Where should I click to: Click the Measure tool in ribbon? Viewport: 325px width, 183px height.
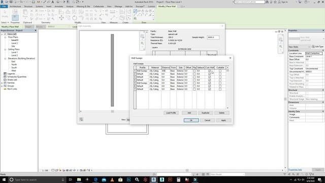click(113, 18)
